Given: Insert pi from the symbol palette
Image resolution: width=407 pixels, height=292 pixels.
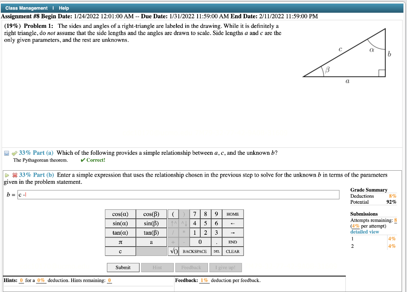Looking at the screenshot, I should point(120,242).
